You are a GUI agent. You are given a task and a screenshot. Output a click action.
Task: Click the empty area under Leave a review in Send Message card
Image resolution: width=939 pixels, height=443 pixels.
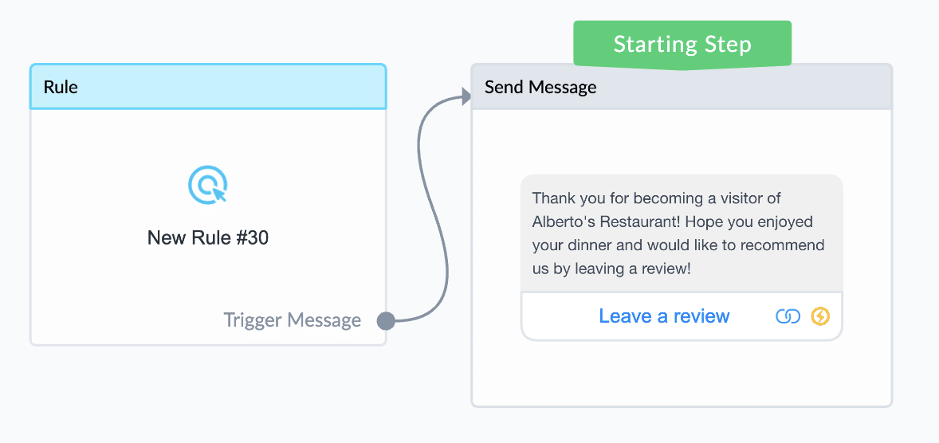click(x=682, y=374)
